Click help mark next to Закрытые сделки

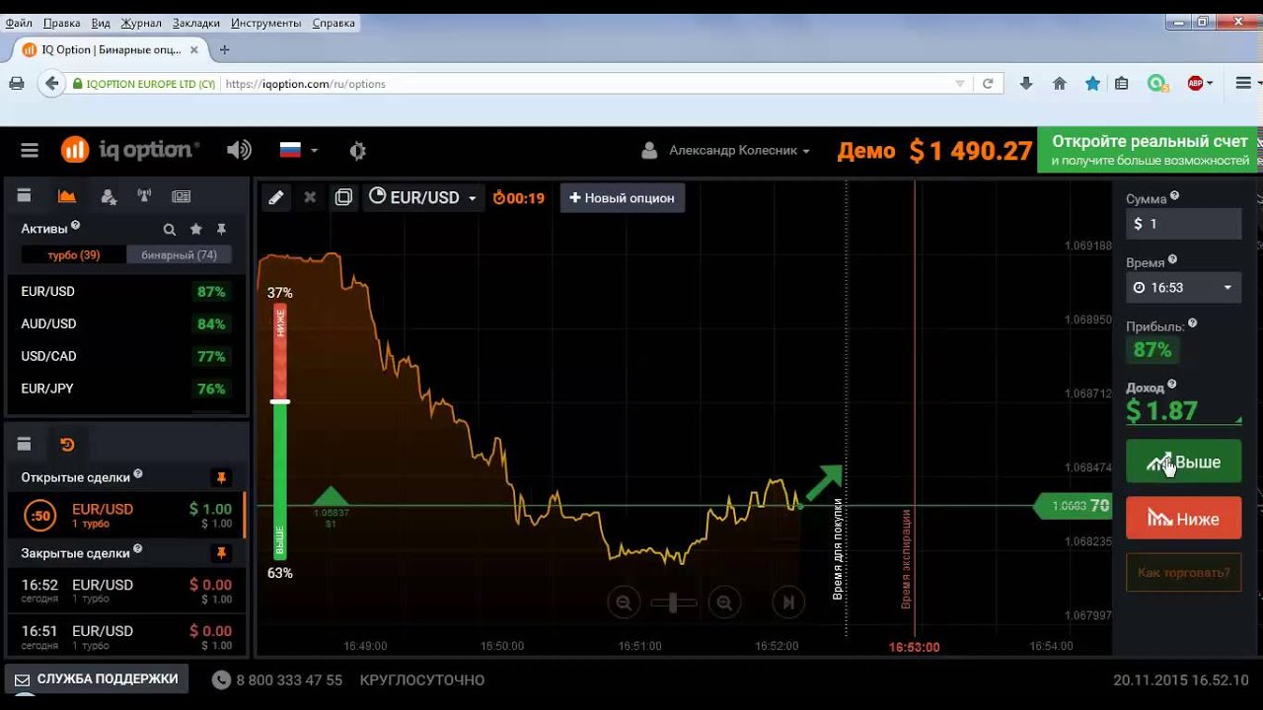(x=138, y=550)
